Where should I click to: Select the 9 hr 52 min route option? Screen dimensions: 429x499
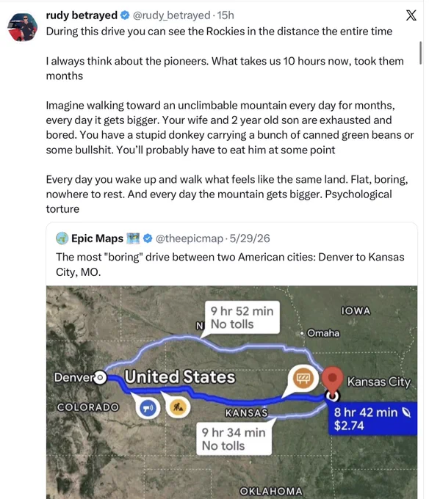coord(242,317)
